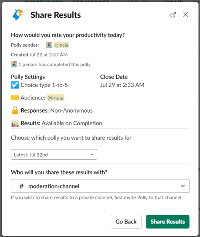Click the poll question title text
The width and height of the screenshot is (200, 237).
point(68,35)
